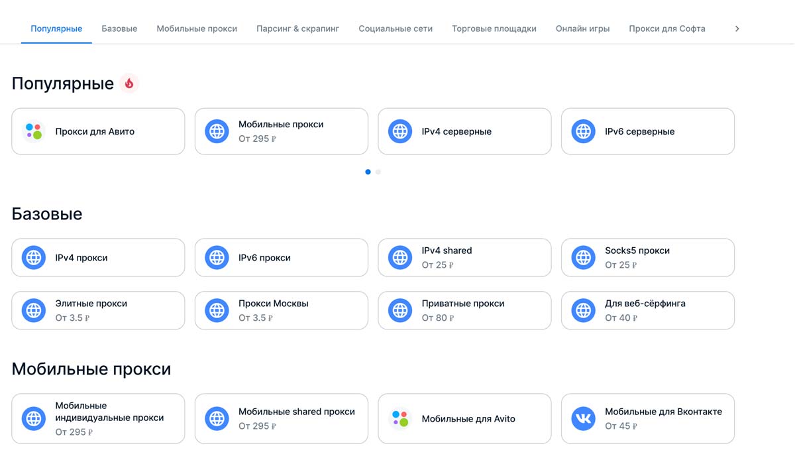This screenshot has height=464, width=795.
Task: Click the Avito icon in Прокси для Авито card
Action: click(34, 131)
